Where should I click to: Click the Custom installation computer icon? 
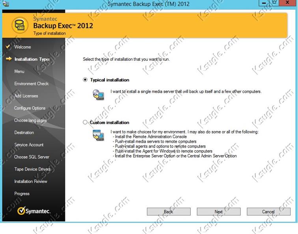click(98, 135)
